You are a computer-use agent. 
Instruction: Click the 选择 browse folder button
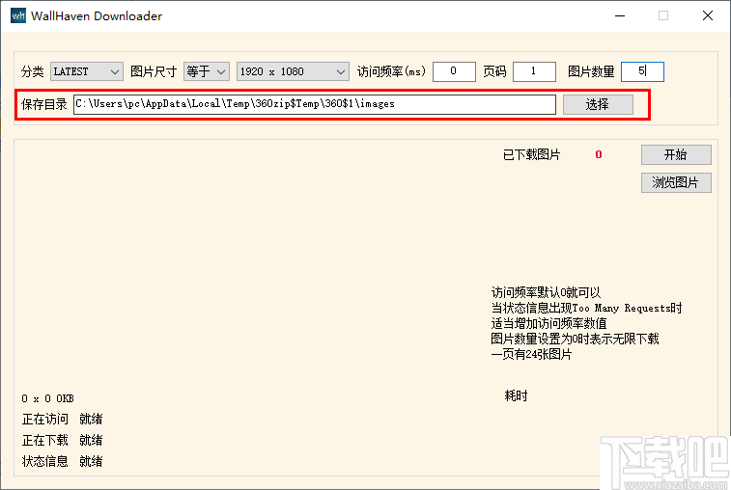tap(598, 104)
